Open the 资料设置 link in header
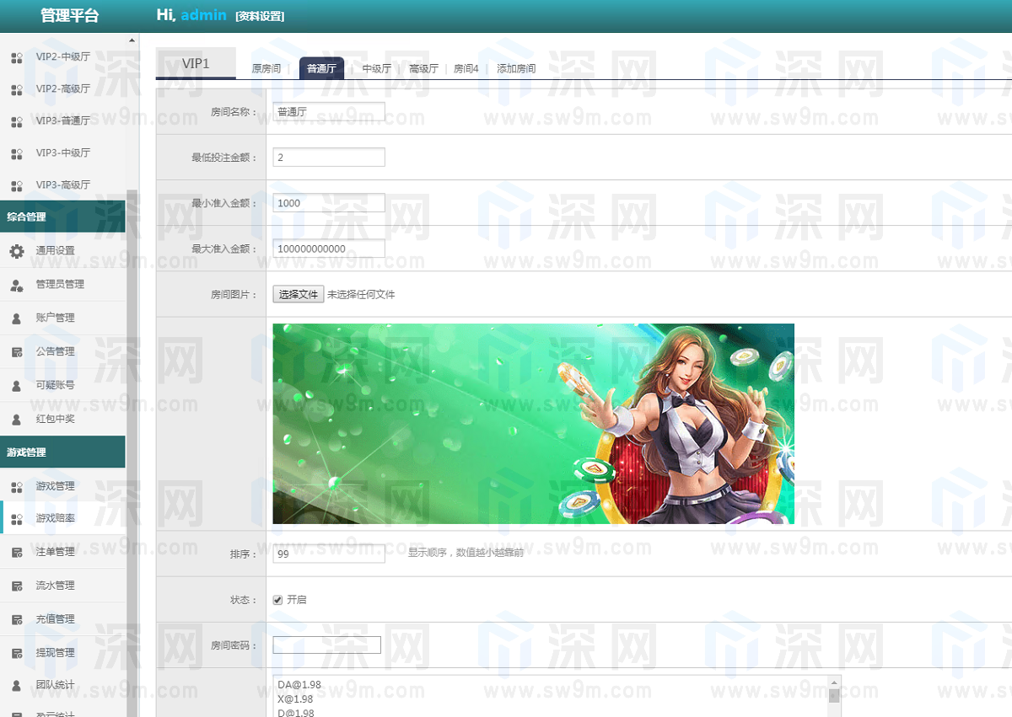Viewport: 1012px width, 717px height. (260, 16)
